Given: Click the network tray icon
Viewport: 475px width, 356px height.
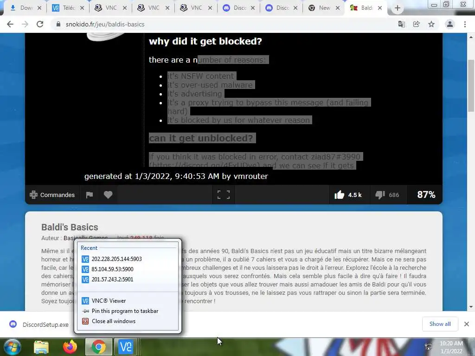Looking at the screenshot, I should (428, 347).
